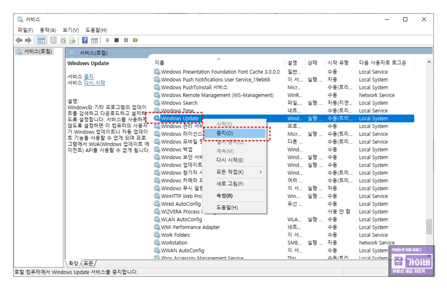
Task: Click the gear icon of Windows Search
Action: (157, 102)
